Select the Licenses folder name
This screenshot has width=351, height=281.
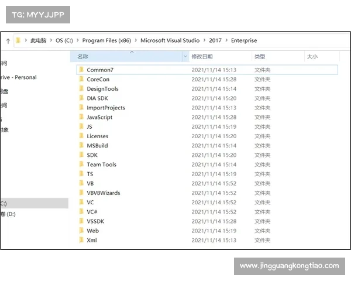[x=97, y=136]
